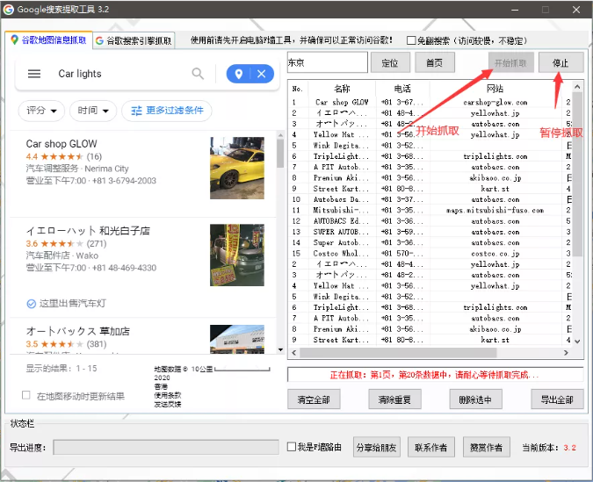Click the 导出进度 progress bar
This screenshot has height=482, width=593.
pyautogui.click(x=166, y=447)
